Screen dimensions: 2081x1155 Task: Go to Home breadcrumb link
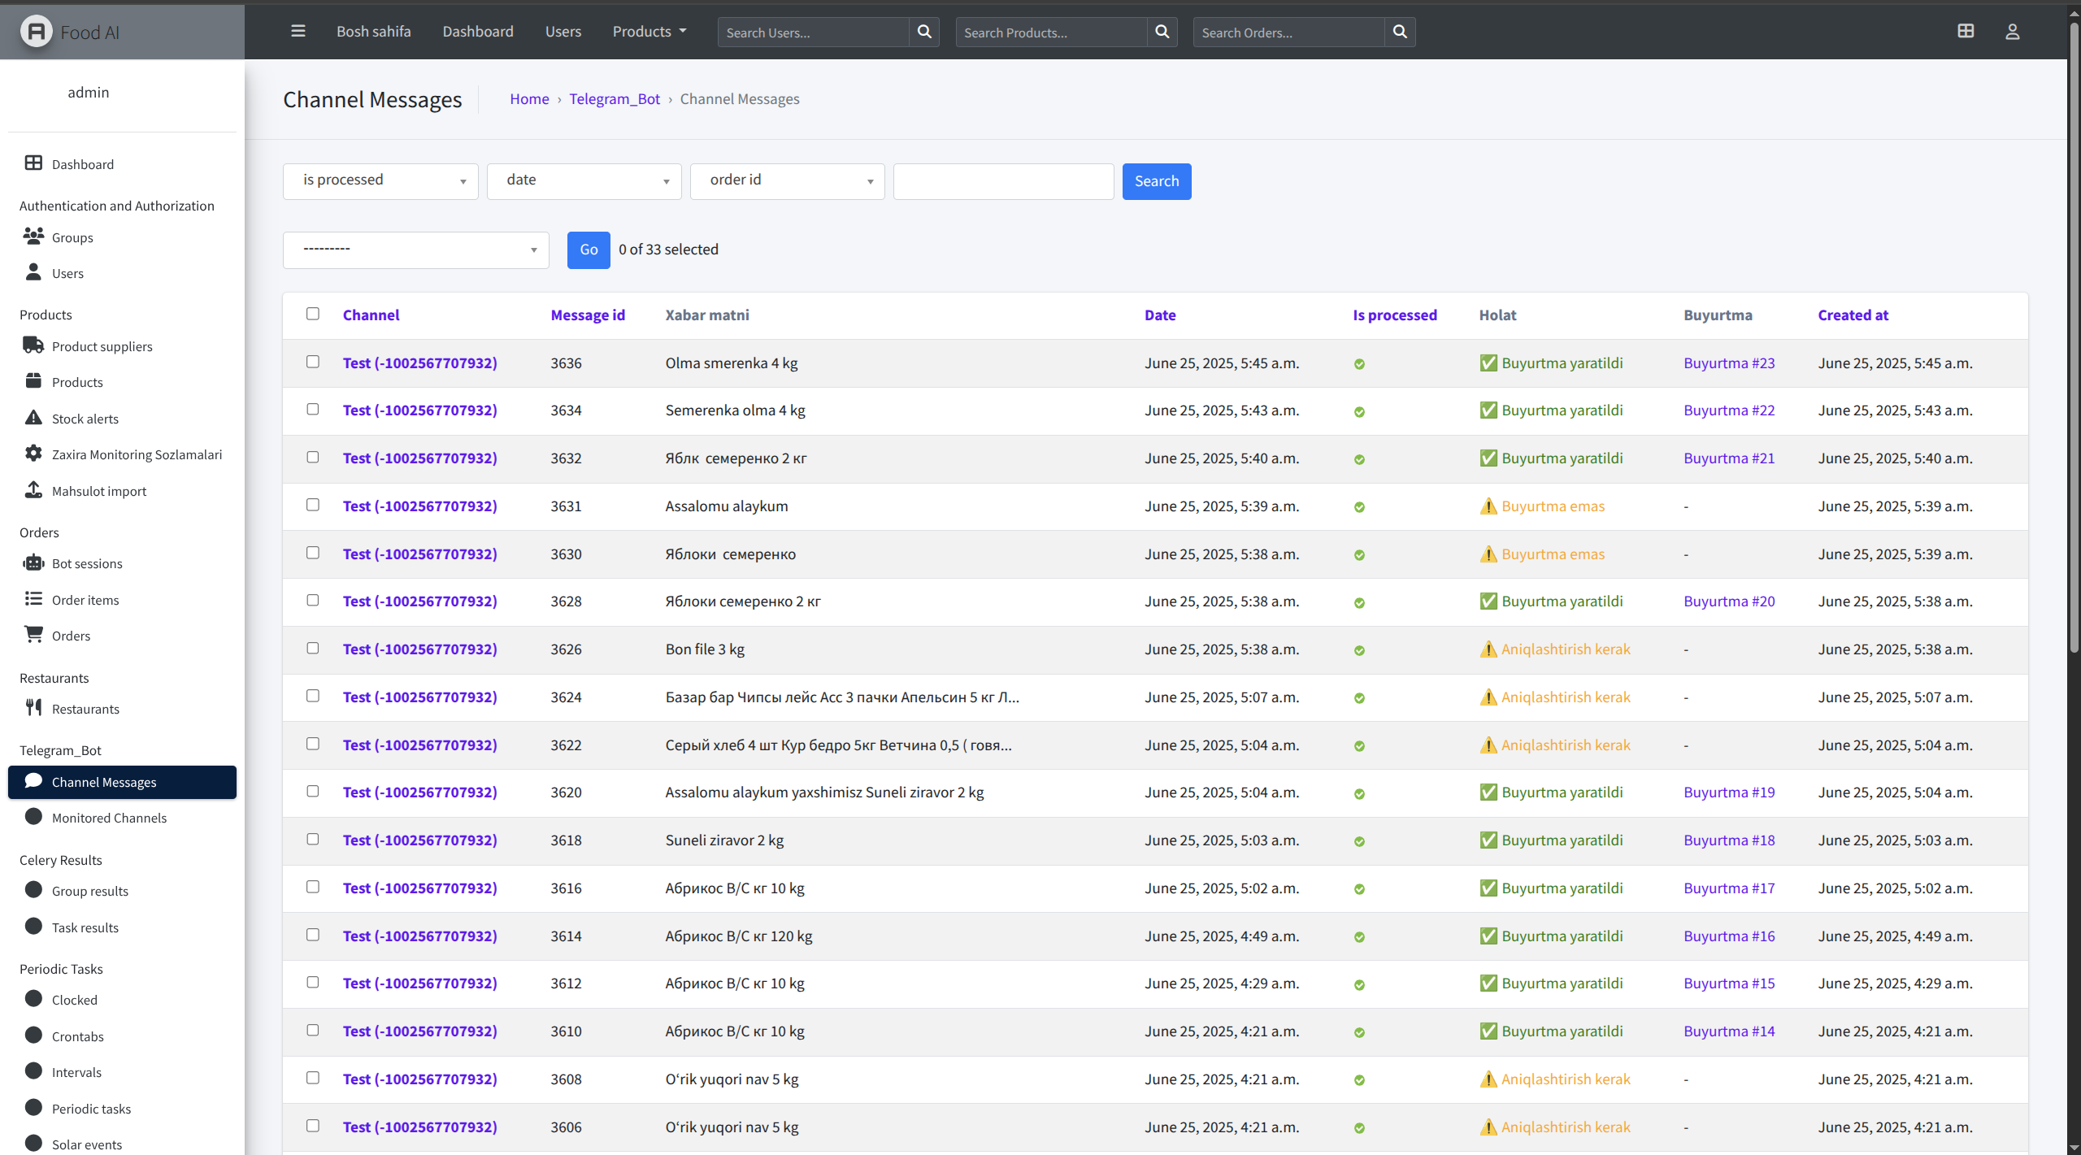[529, 98]
